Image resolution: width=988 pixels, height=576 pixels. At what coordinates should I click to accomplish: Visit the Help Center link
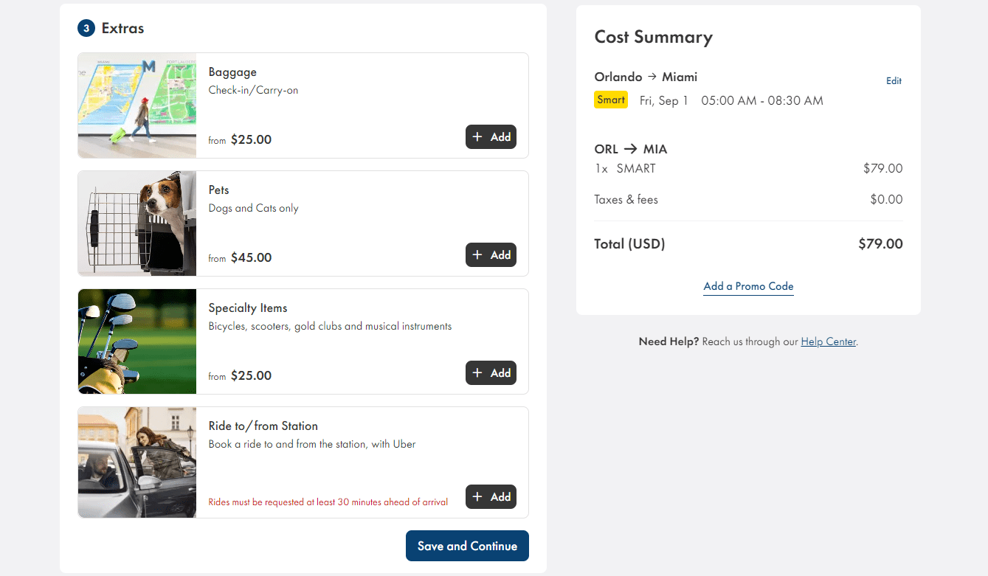point(827,341)
